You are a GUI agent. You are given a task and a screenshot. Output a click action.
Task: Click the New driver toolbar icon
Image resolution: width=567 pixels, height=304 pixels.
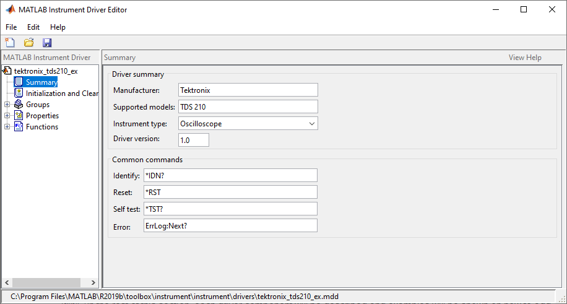click(10, 43)
